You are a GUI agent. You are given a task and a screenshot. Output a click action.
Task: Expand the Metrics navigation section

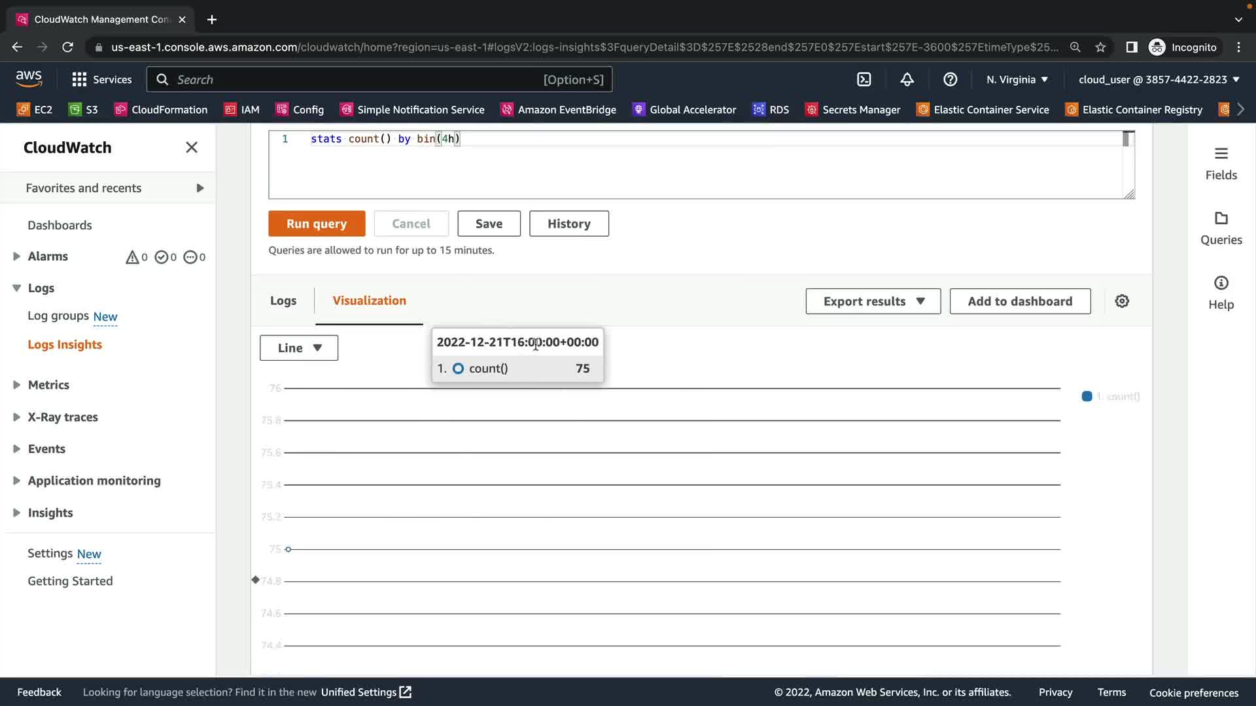pyautogui.click(x=17, y=385)
